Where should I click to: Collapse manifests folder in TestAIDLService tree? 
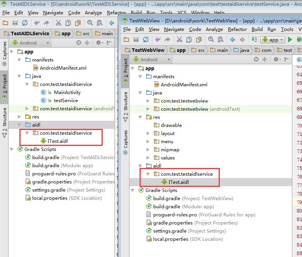[19, 60]
